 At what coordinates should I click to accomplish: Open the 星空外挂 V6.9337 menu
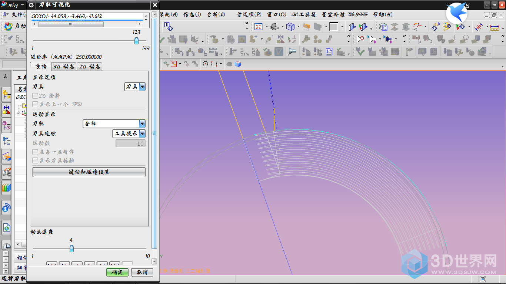[x=344, y=14]
